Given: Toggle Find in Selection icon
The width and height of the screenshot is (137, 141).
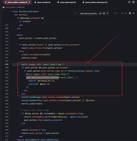Looking at the screenshot, I should pyautogui.click(x=130, y=13).
